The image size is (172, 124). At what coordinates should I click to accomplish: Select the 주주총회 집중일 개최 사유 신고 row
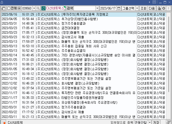pos(84,46)
